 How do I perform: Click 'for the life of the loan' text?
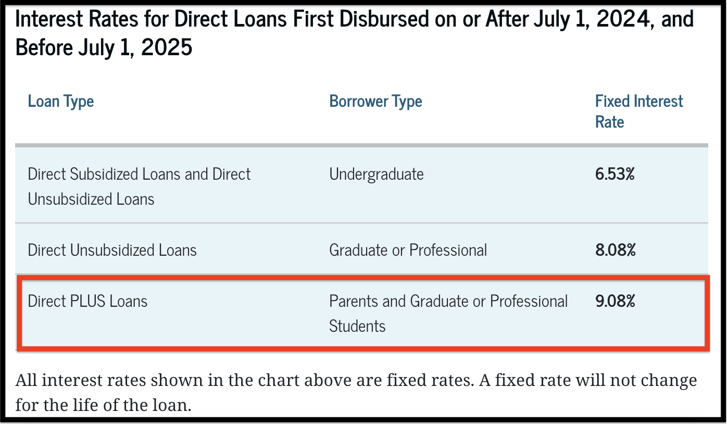point(103,405)
